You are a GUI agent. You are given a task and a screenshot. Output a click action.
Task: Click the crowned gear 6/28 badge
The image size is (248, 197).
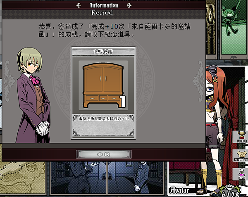click(230, 191)
